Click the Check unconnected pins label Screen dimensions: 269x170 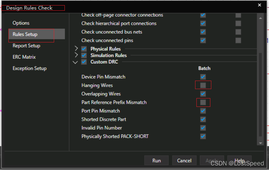(x=107, y=40)
